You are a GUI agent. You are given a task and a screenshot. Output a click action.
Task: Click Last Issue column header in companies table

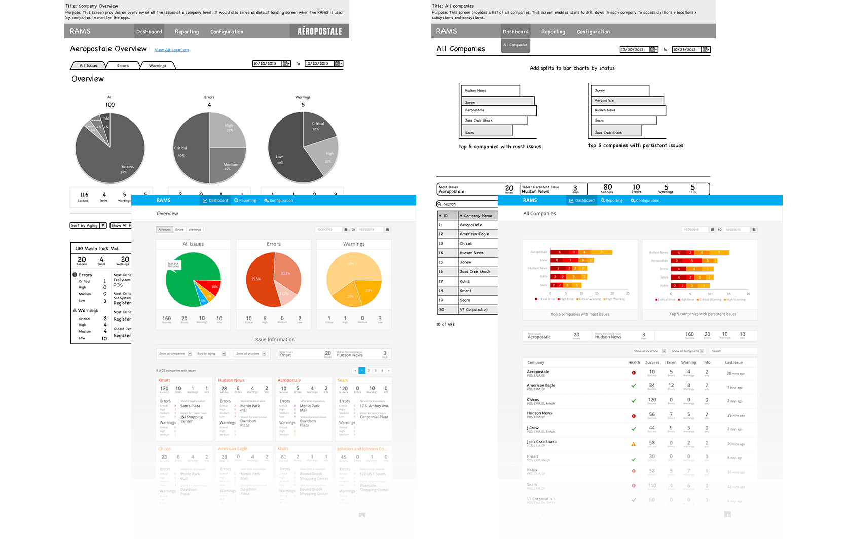tap(733, 363)
